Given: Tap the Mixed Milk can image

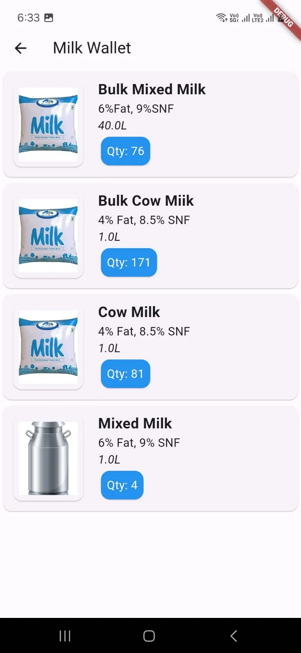Looking at the screenshot, I should [x=48, y=459].
